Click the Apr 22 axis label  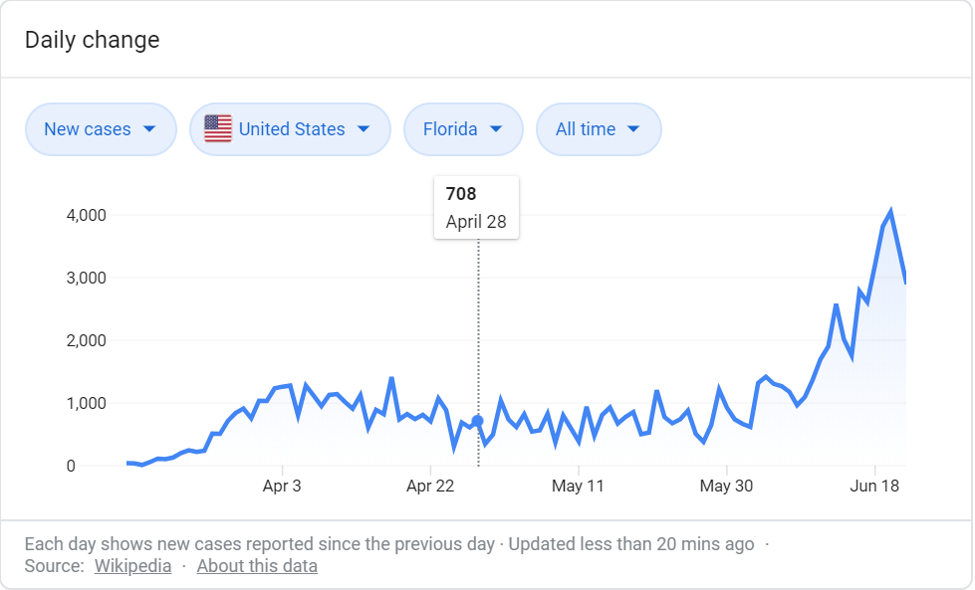[x=430, y=487]
